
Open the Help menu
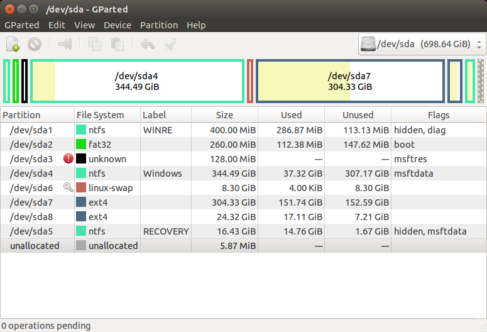(196, 25)
